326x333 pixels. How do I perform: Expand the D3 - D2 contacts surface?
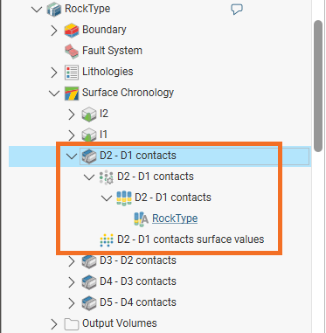[72, 261]
